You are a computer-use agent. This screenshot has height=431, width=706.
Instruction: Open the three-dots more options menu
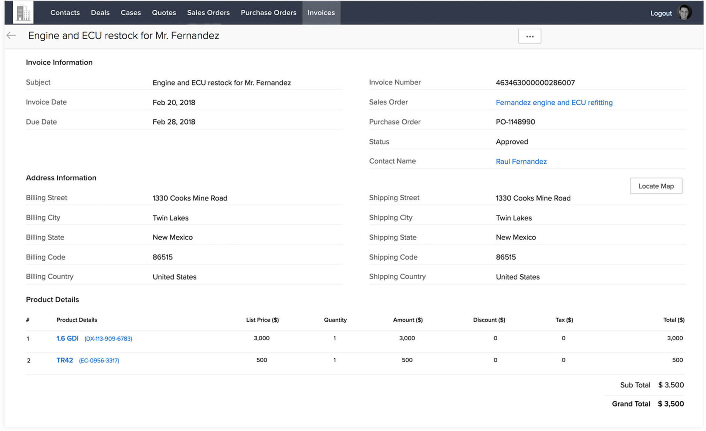point(529,36)
